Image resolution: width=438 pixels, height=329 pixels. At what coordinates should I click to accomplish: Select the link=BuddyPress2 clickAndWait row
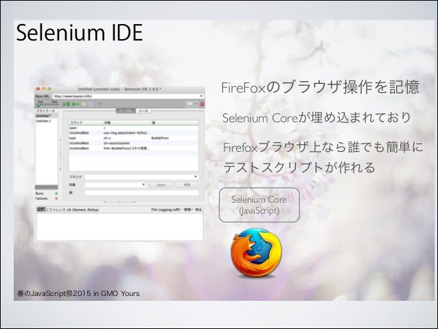coord(133,148)
